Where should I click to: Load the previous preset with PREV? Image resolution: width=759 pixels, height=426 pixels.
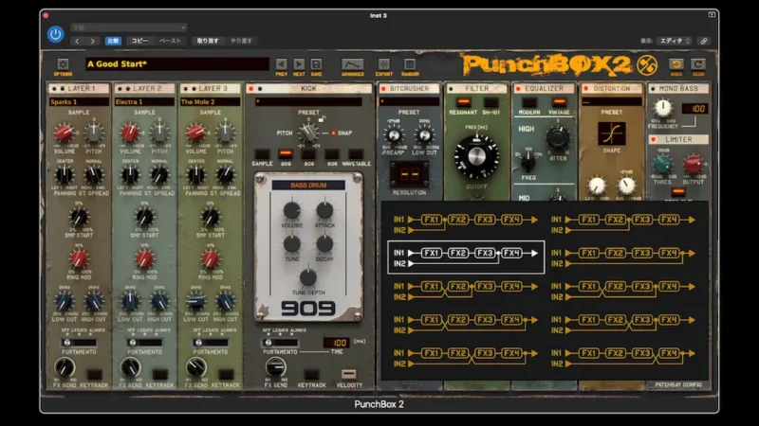[281, 63]
